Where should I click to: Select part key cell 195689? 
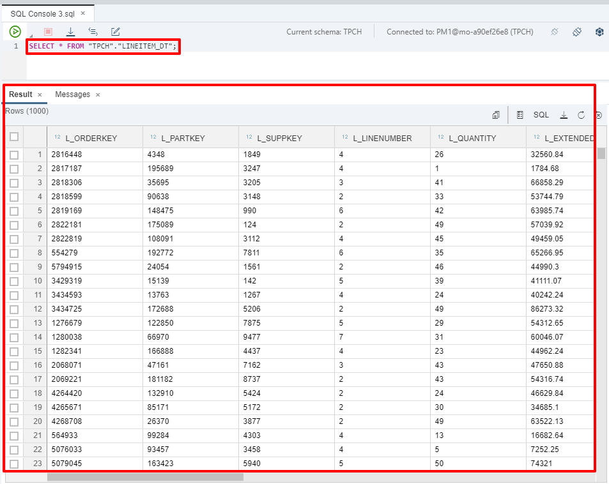[x=190, y=169]
